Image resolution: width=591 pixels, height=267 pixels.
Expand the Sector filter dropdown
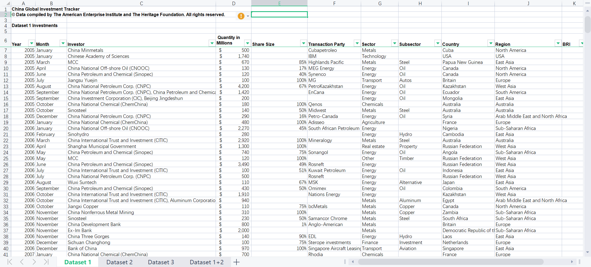(394, 43)
